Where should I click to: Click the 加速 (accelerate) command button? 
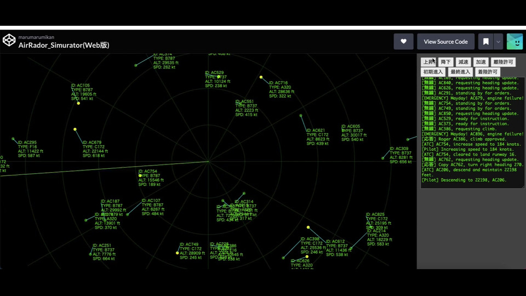click(481, 62)
